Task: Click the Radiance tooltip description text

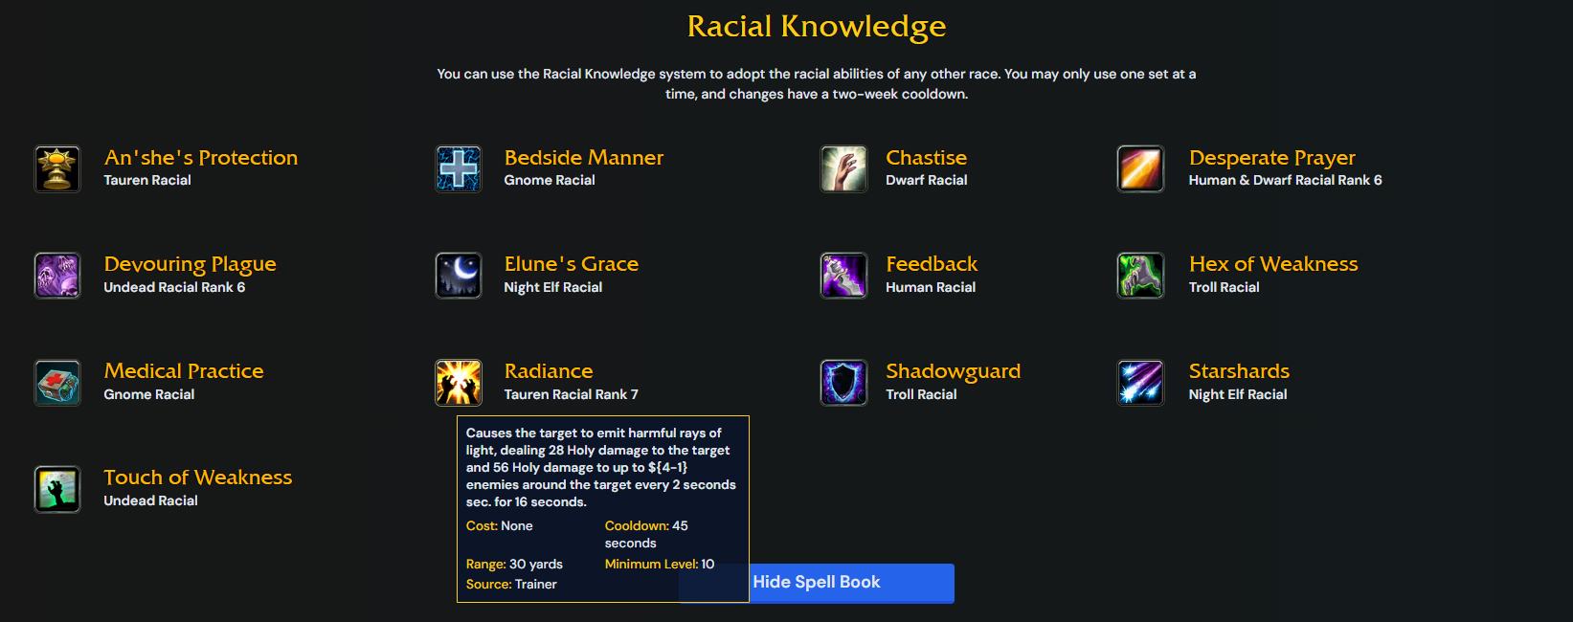Action: [601, 467]
